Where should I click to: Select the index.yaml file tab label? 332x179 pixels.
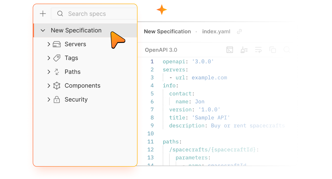tap(216, 32)
